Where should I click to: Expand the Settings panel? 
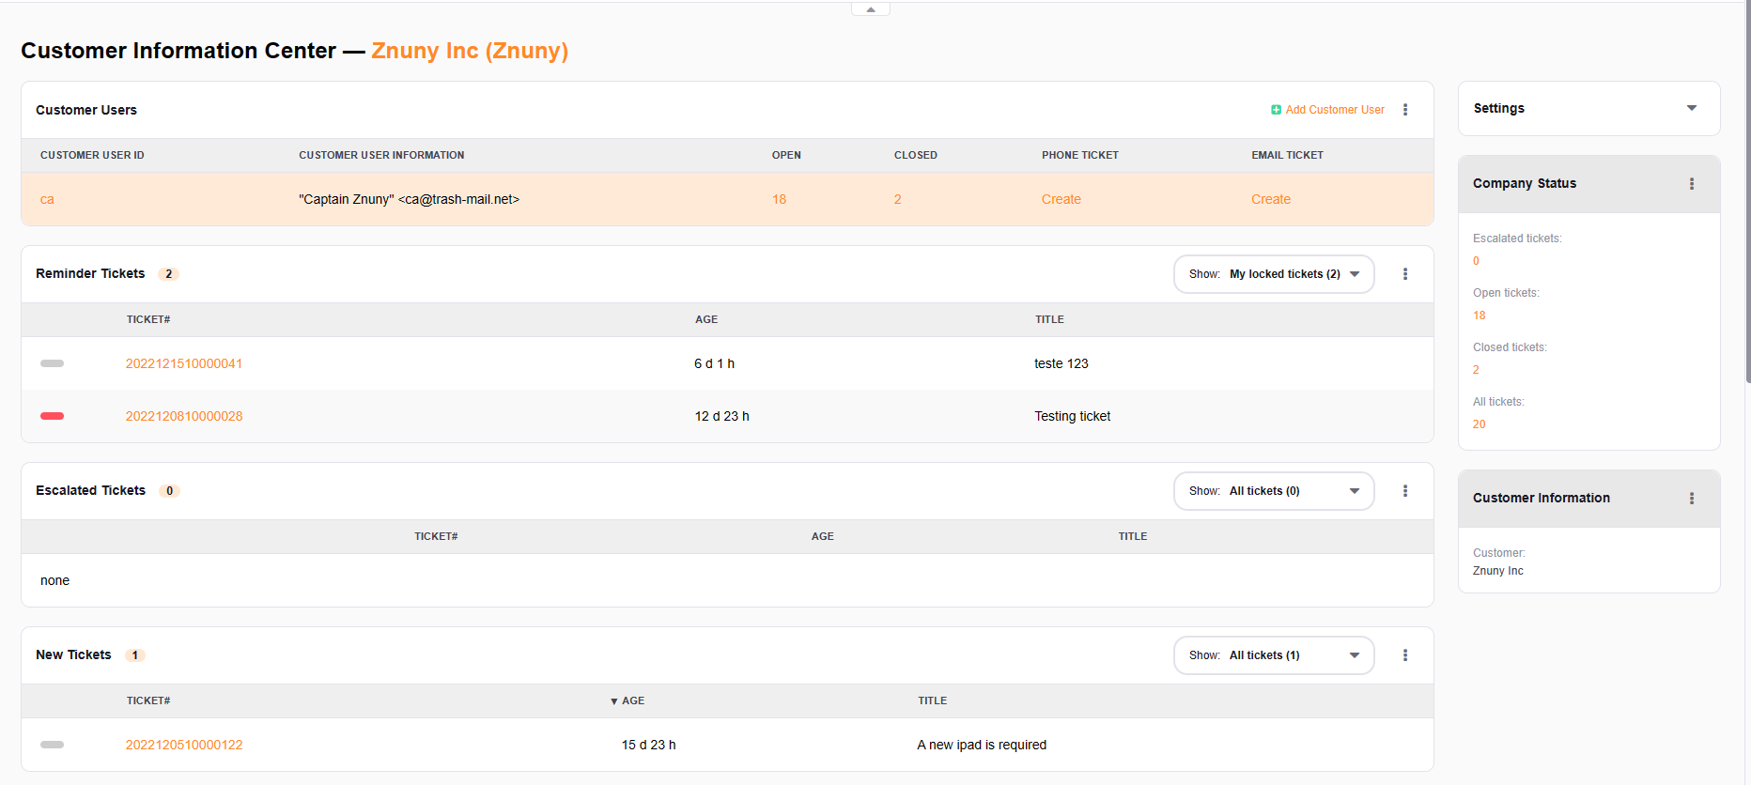1691,109
